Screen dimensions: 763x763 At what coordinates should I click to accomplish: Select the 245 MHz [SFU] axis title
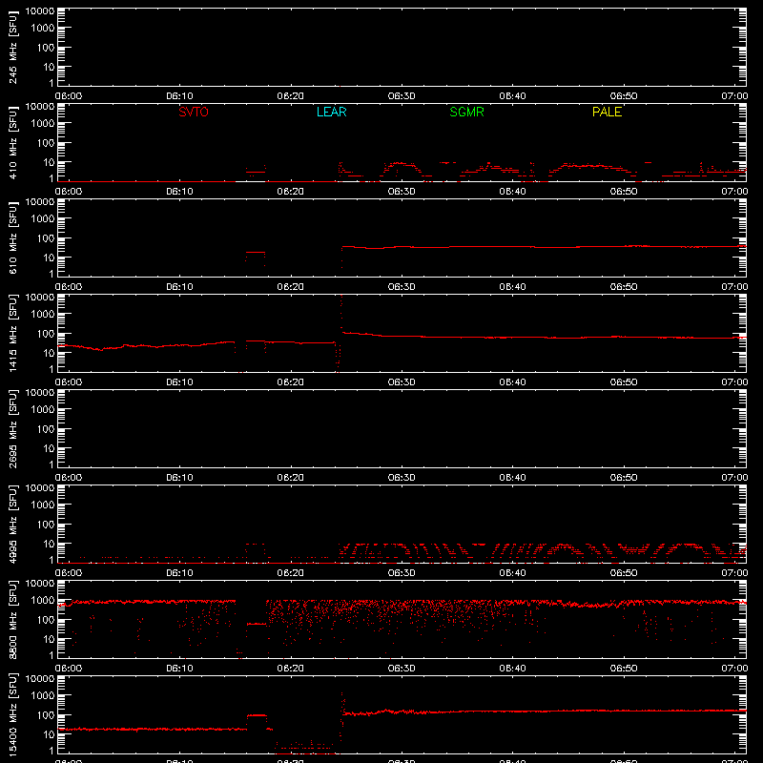(x=12, y=47)
